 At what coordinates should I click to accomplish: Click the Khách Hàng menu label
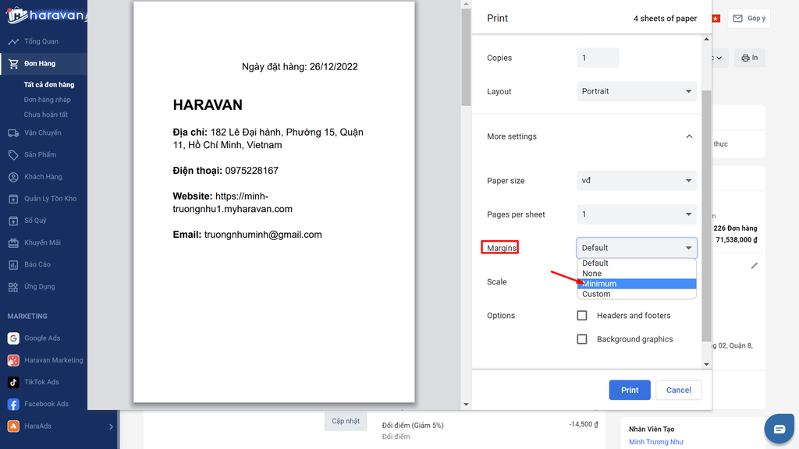tap(44, 177)
